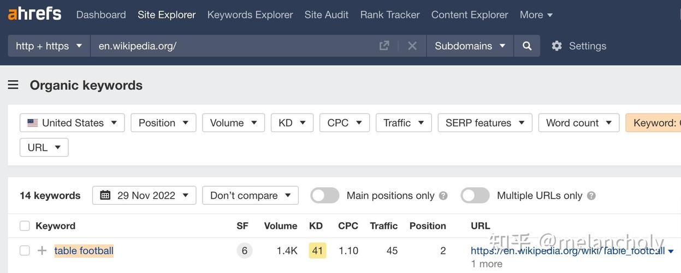Click into the en.wikipedia.org/ URL field

(235, 46)
